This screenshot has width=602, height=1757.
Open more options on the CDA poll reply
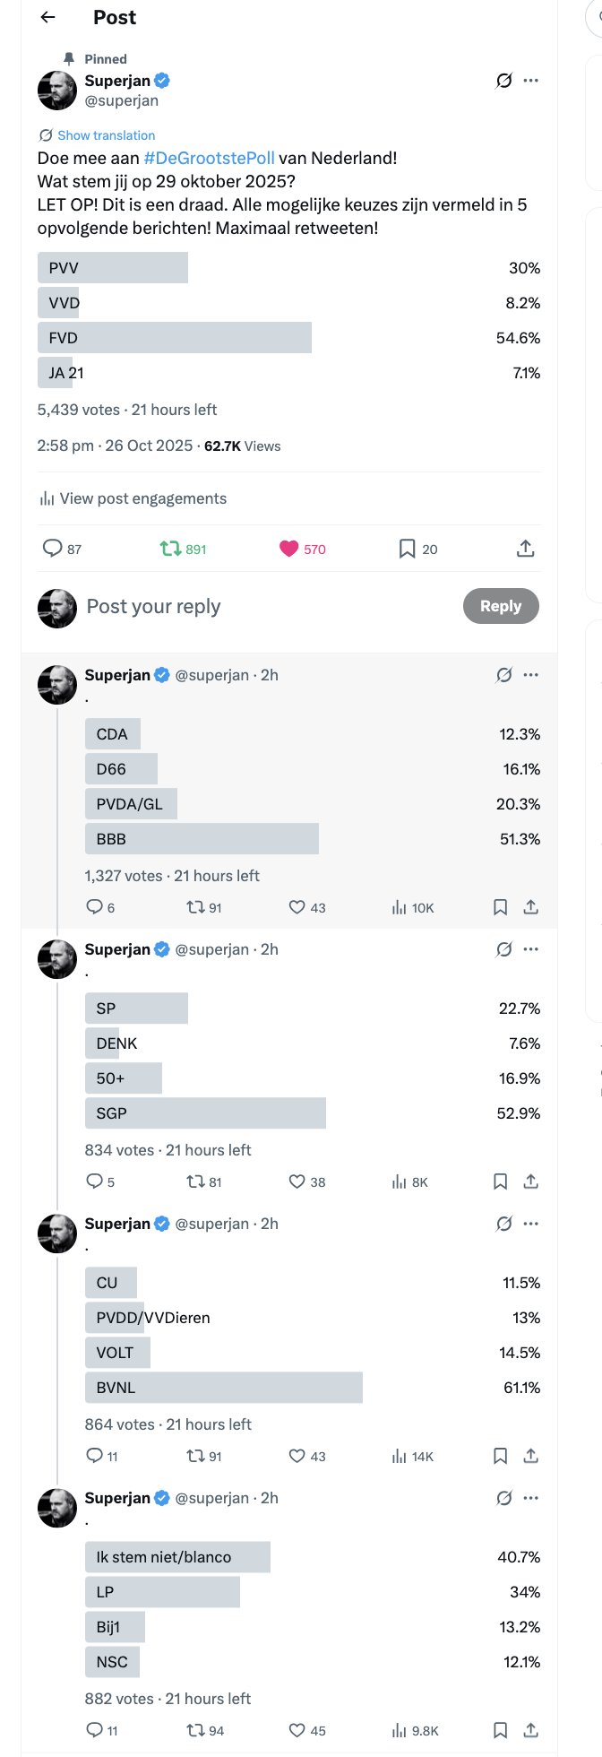coord(531,675)
